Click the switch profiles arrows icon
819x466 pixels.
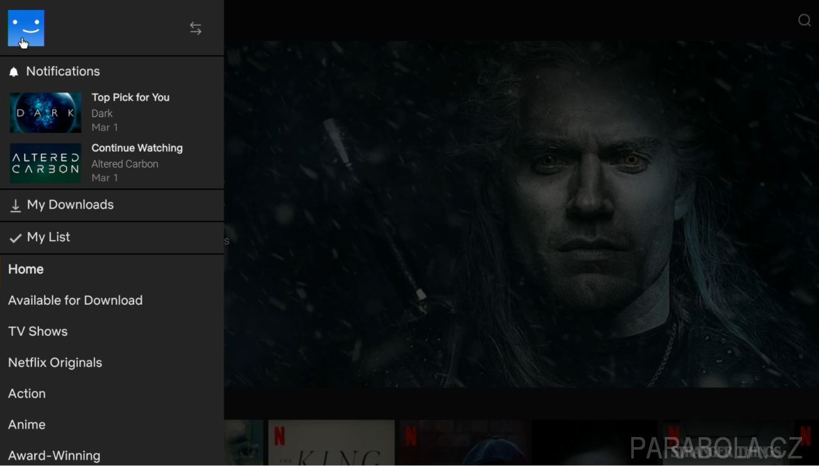[196, 28]
